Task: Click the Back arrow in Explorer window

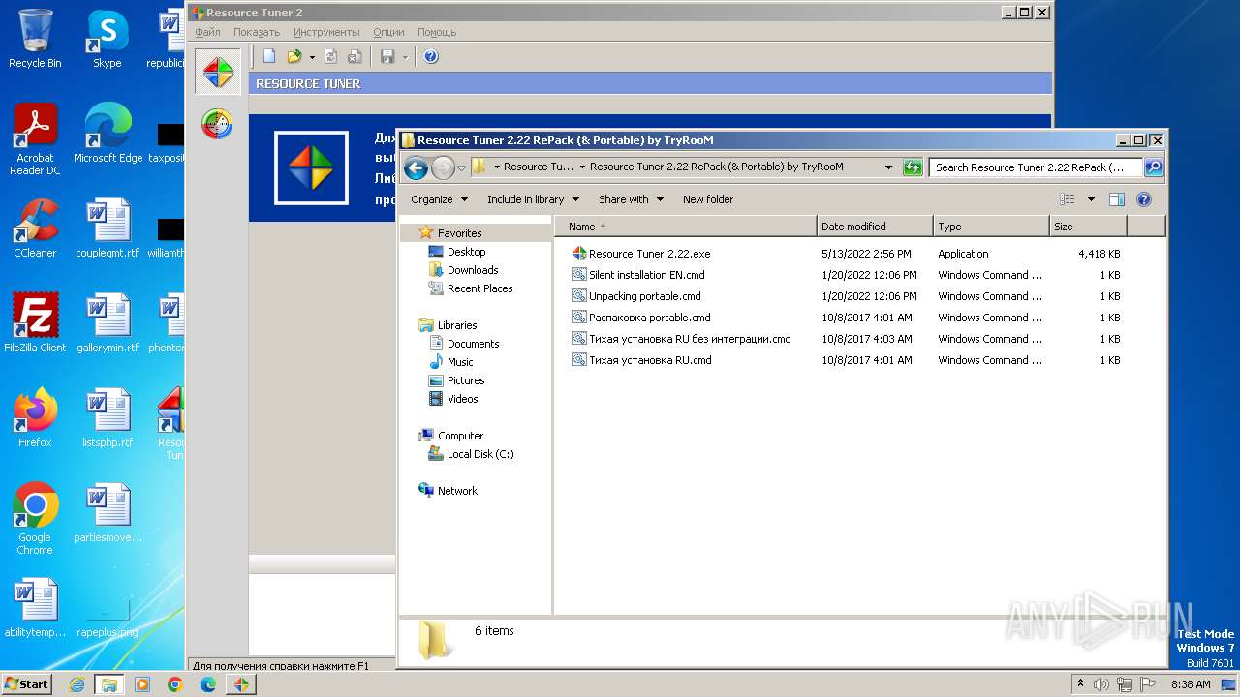Action: (x=417, y=167)
